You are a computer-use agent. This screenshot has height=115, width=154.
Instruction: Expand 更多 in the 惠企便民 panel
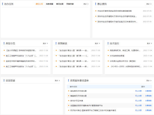coord(149,4)
